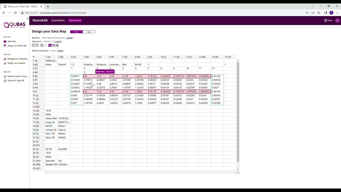
Task: Open Design your Data Map in the sidebar
Action: (17, 46)
